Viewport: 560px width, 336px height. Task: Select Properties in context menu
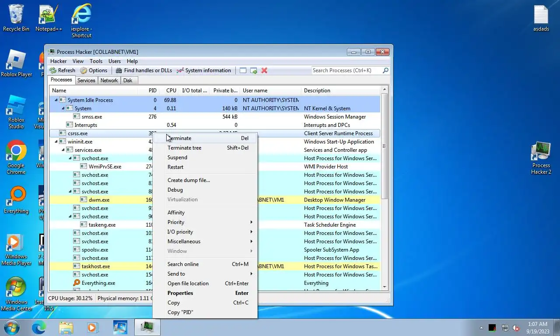[x=205, y=293]
